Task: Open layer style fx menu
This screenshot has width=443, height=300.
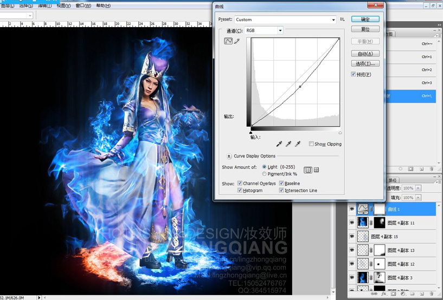Action: pos(384,294)
